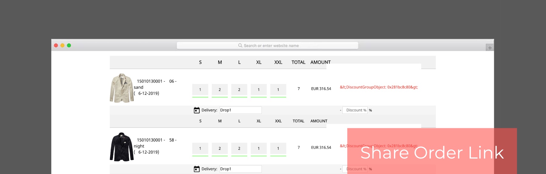Edit size XL quantity for night jacket

pos(259,149)
